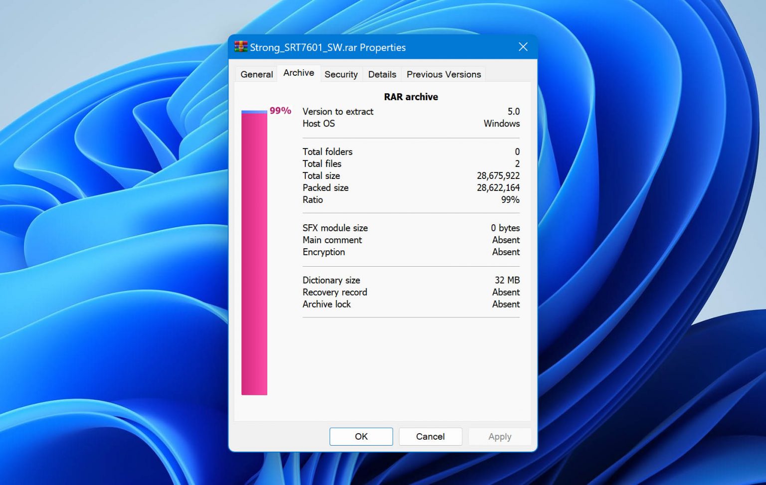Image resolution: width=766 pixels, height=485 pixels.
Task: Click the Host OS value Windows
Action: (501, 124)
